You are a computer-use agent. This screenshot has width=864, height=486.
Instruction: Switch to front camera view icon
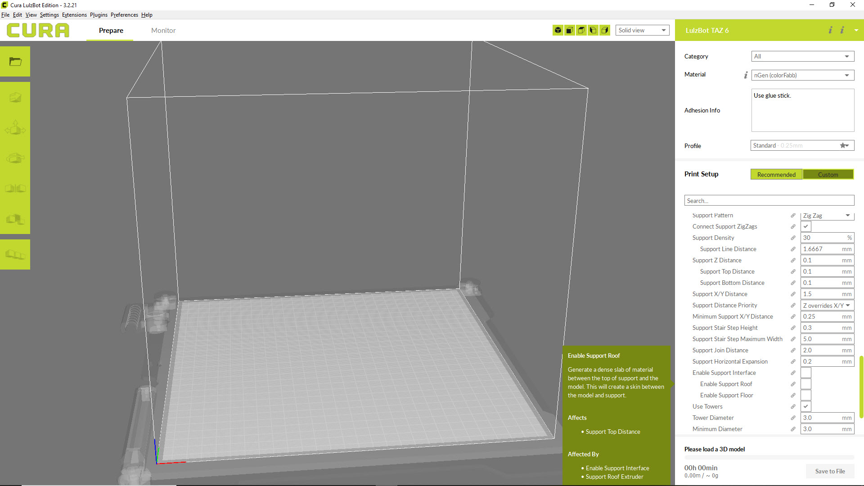pos(570,30)
